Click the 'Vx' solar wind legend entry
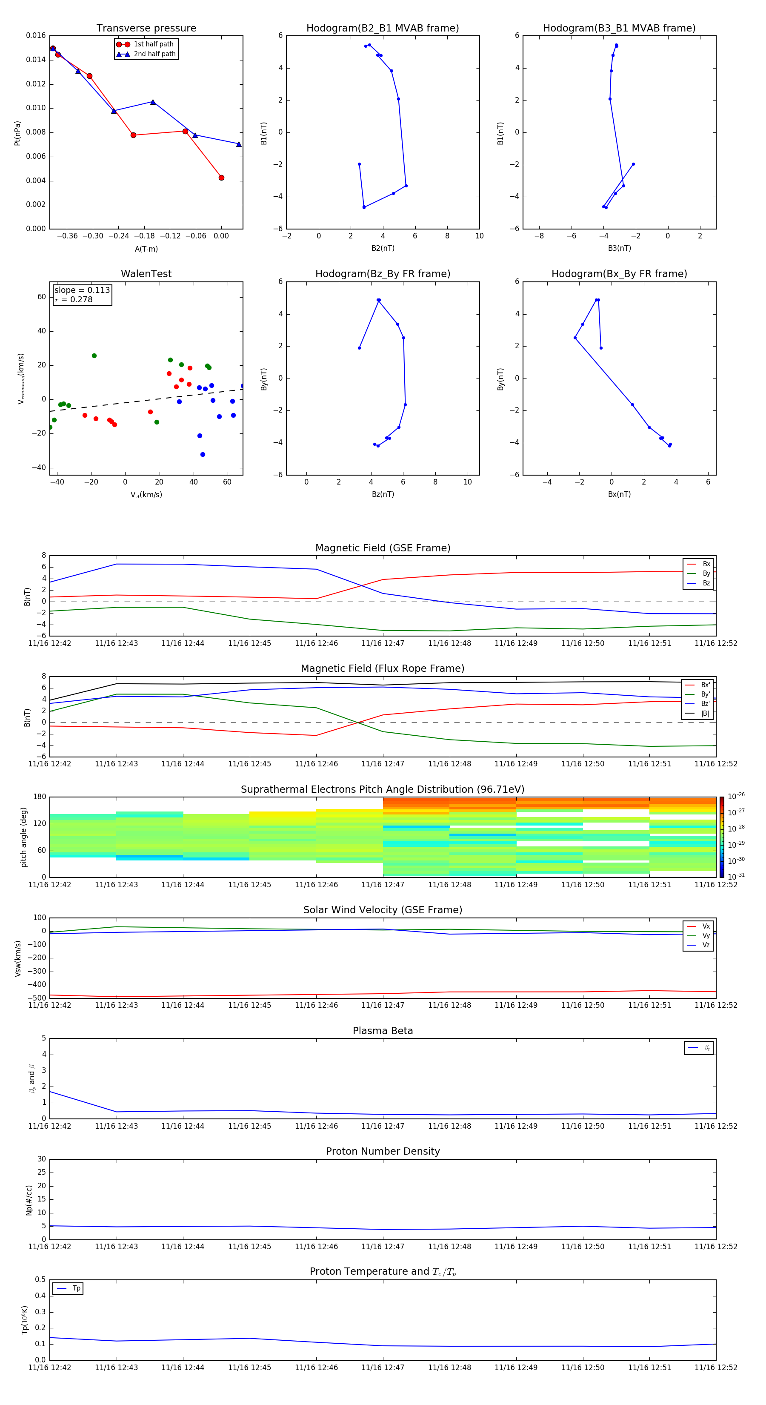 [x=698, y=926]
